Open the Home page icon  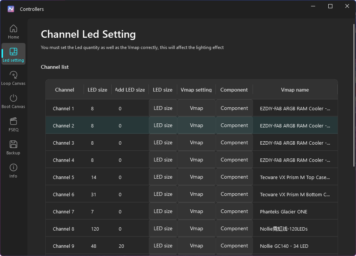[13, 28]
